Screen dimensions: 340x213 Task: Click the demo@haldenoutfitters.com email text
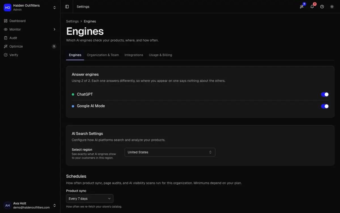[x=31, y=208]
